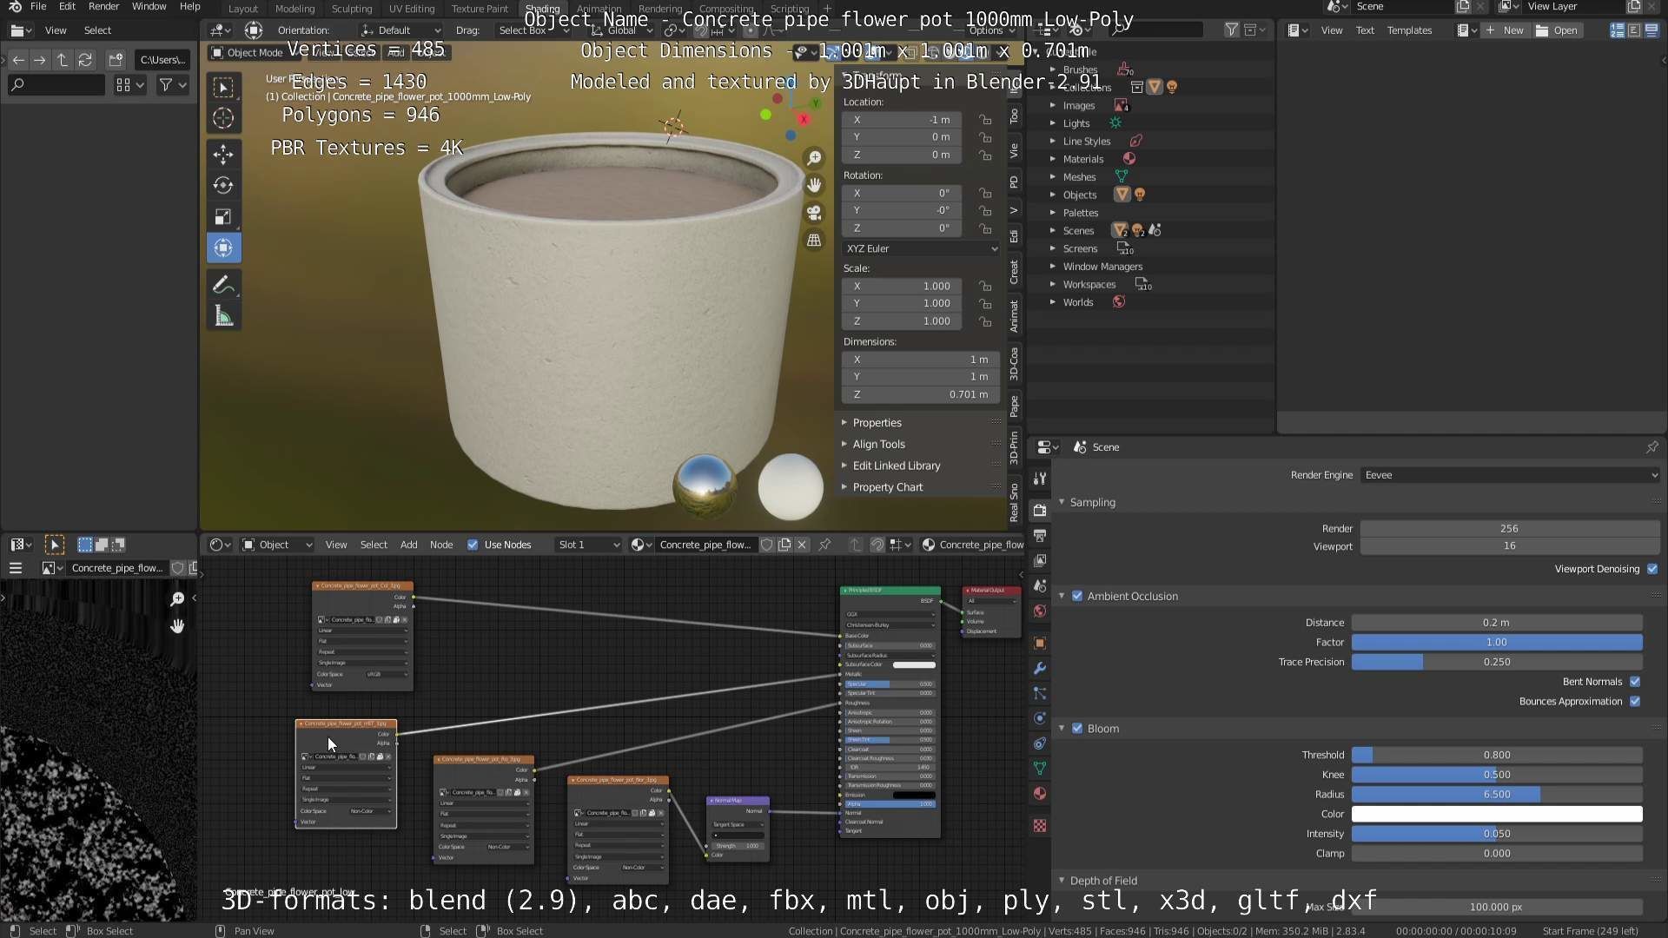Create new folder icon in file browser
Viewport: 1668px width, 938px height.
(x=116, y=60)
